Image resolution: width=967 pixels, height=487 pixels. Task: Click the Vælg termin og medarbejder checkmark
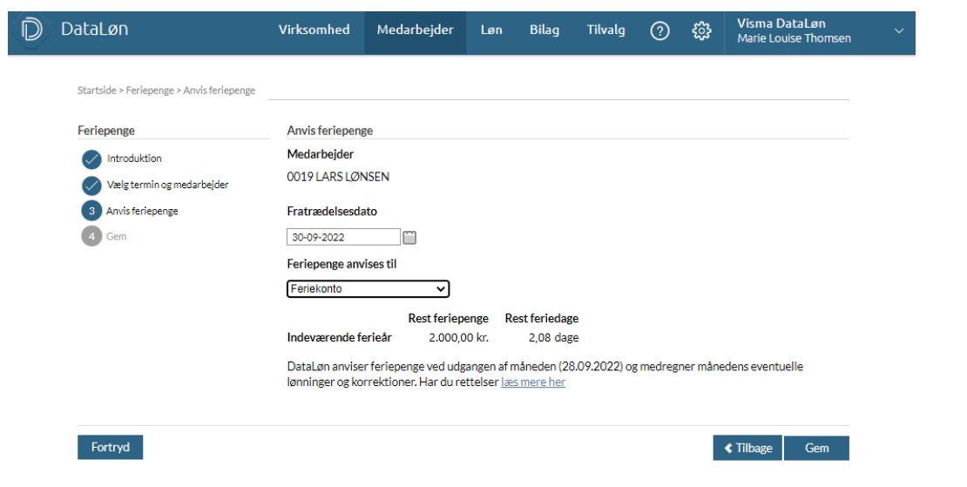(91, 186)
